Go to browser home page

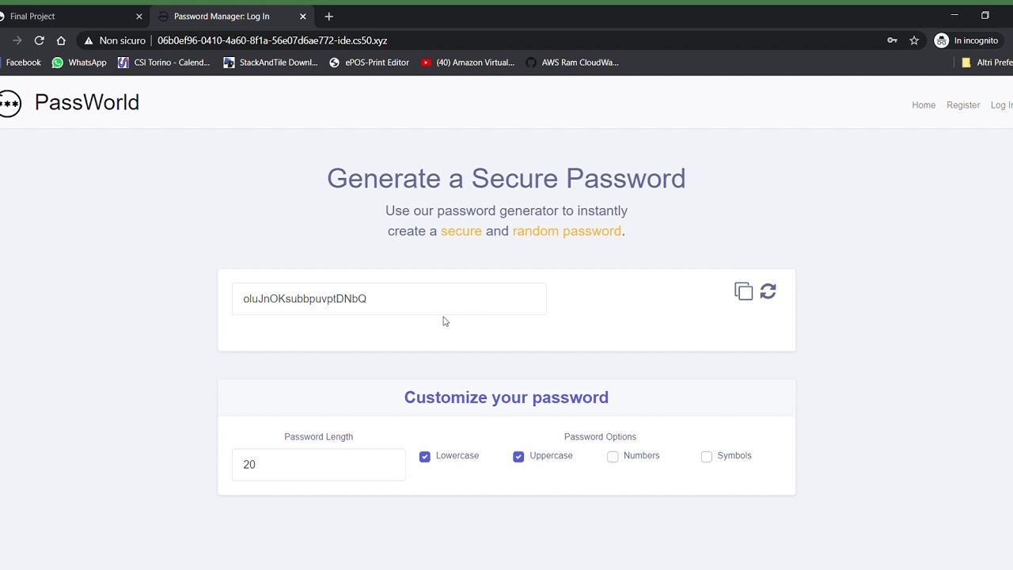tap(61, 40)
